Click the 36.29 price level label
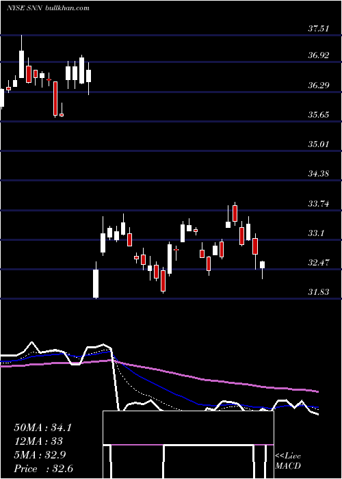This screenshot has height=479, width=342. 318,86
